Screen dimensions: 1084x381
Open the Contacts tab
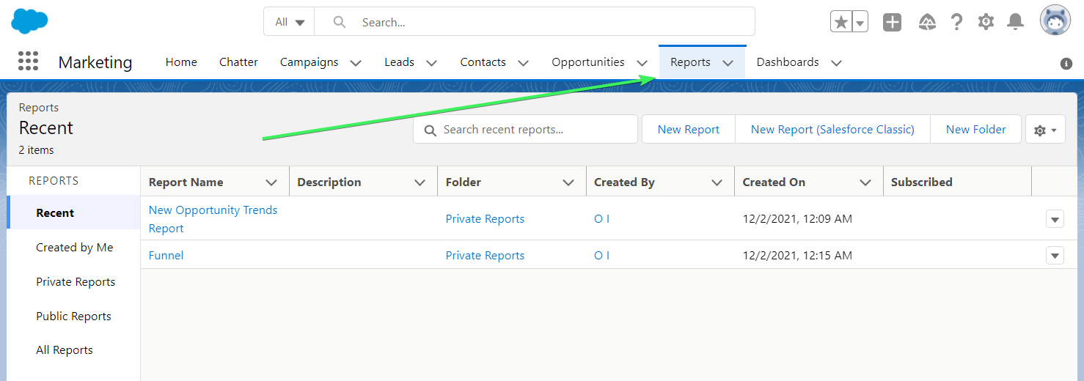pyautogui.click(x=483, y=62)
